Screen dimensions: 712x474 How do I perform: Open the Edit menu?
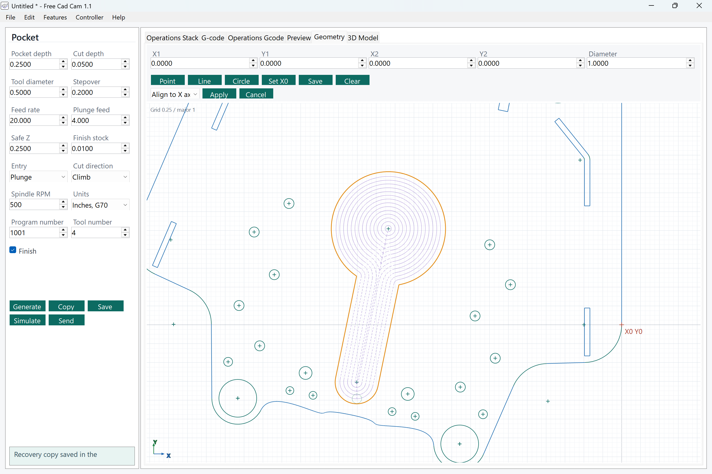(29, 17)
